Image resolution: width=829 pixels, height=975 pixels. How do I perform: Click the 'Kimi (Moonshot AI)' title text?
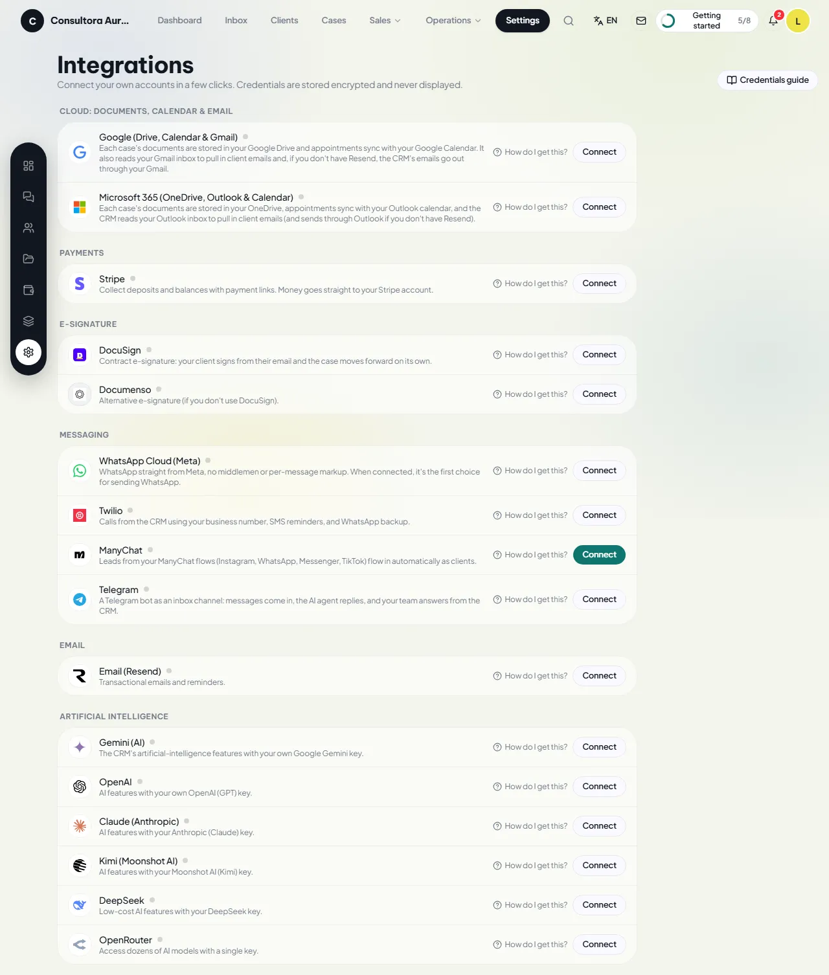click(139, 861)
